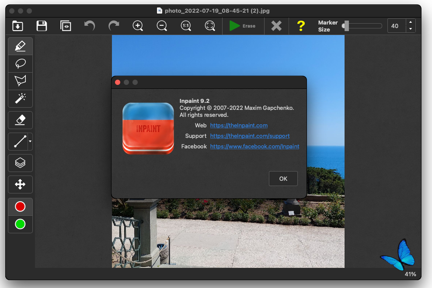The image size is (432, 288).
Task: Click the 41% zoom level indicator
Action: 410,274
